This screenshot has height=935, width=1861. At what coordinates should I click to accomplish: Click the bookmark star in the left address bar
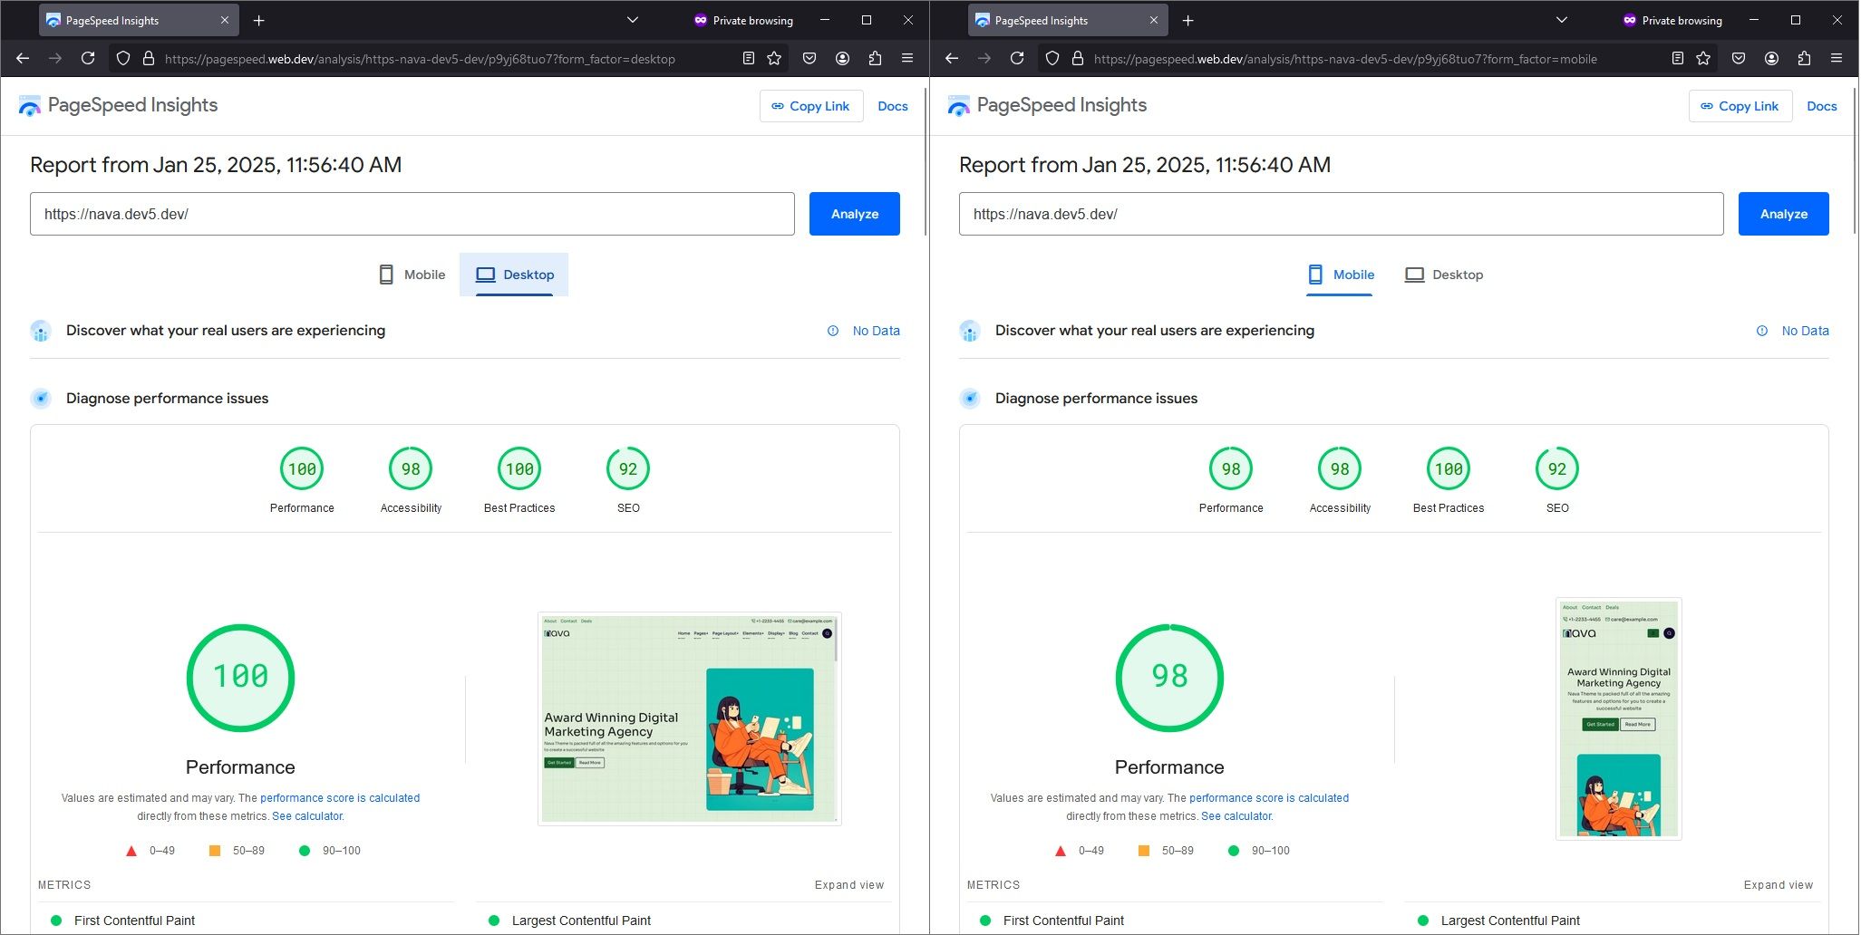pos(772,58)
